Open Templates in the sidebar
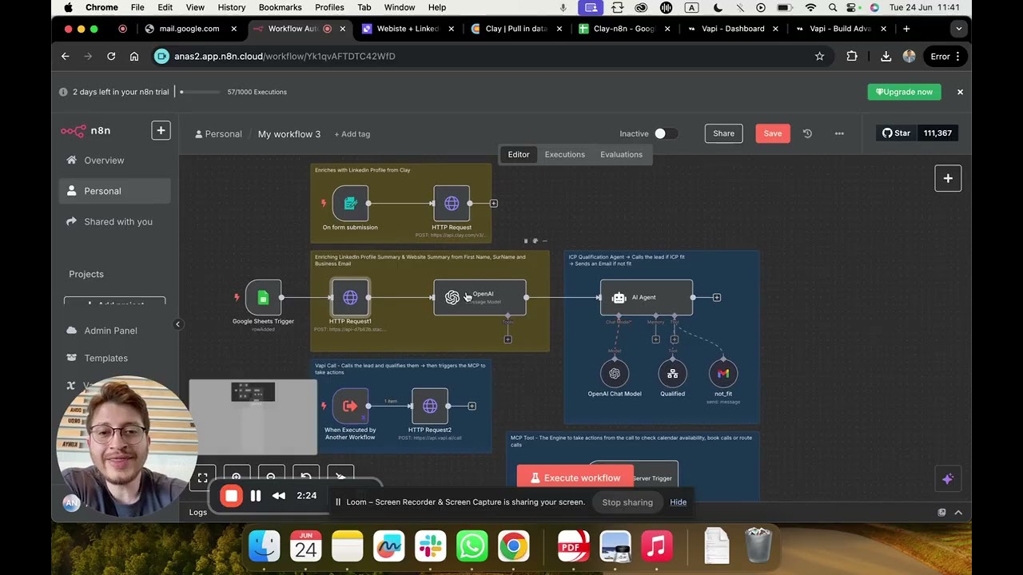 point(114,358)
